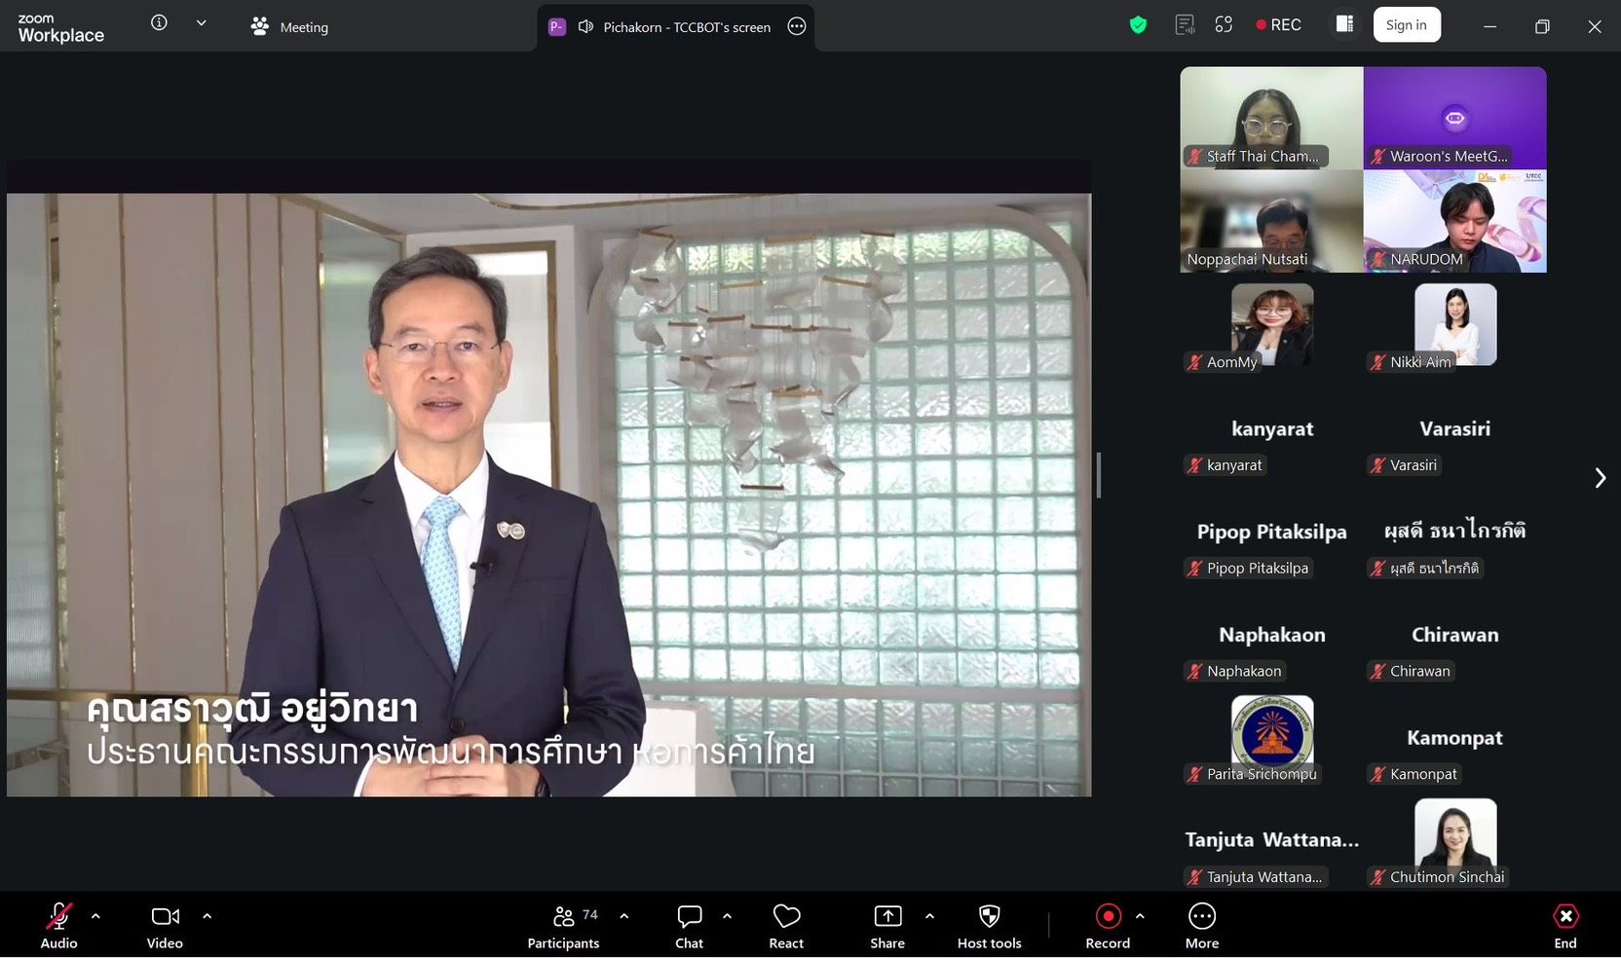Start camera with the Video button
This screenshot has width=1621, height=958.
pos(165,926)
